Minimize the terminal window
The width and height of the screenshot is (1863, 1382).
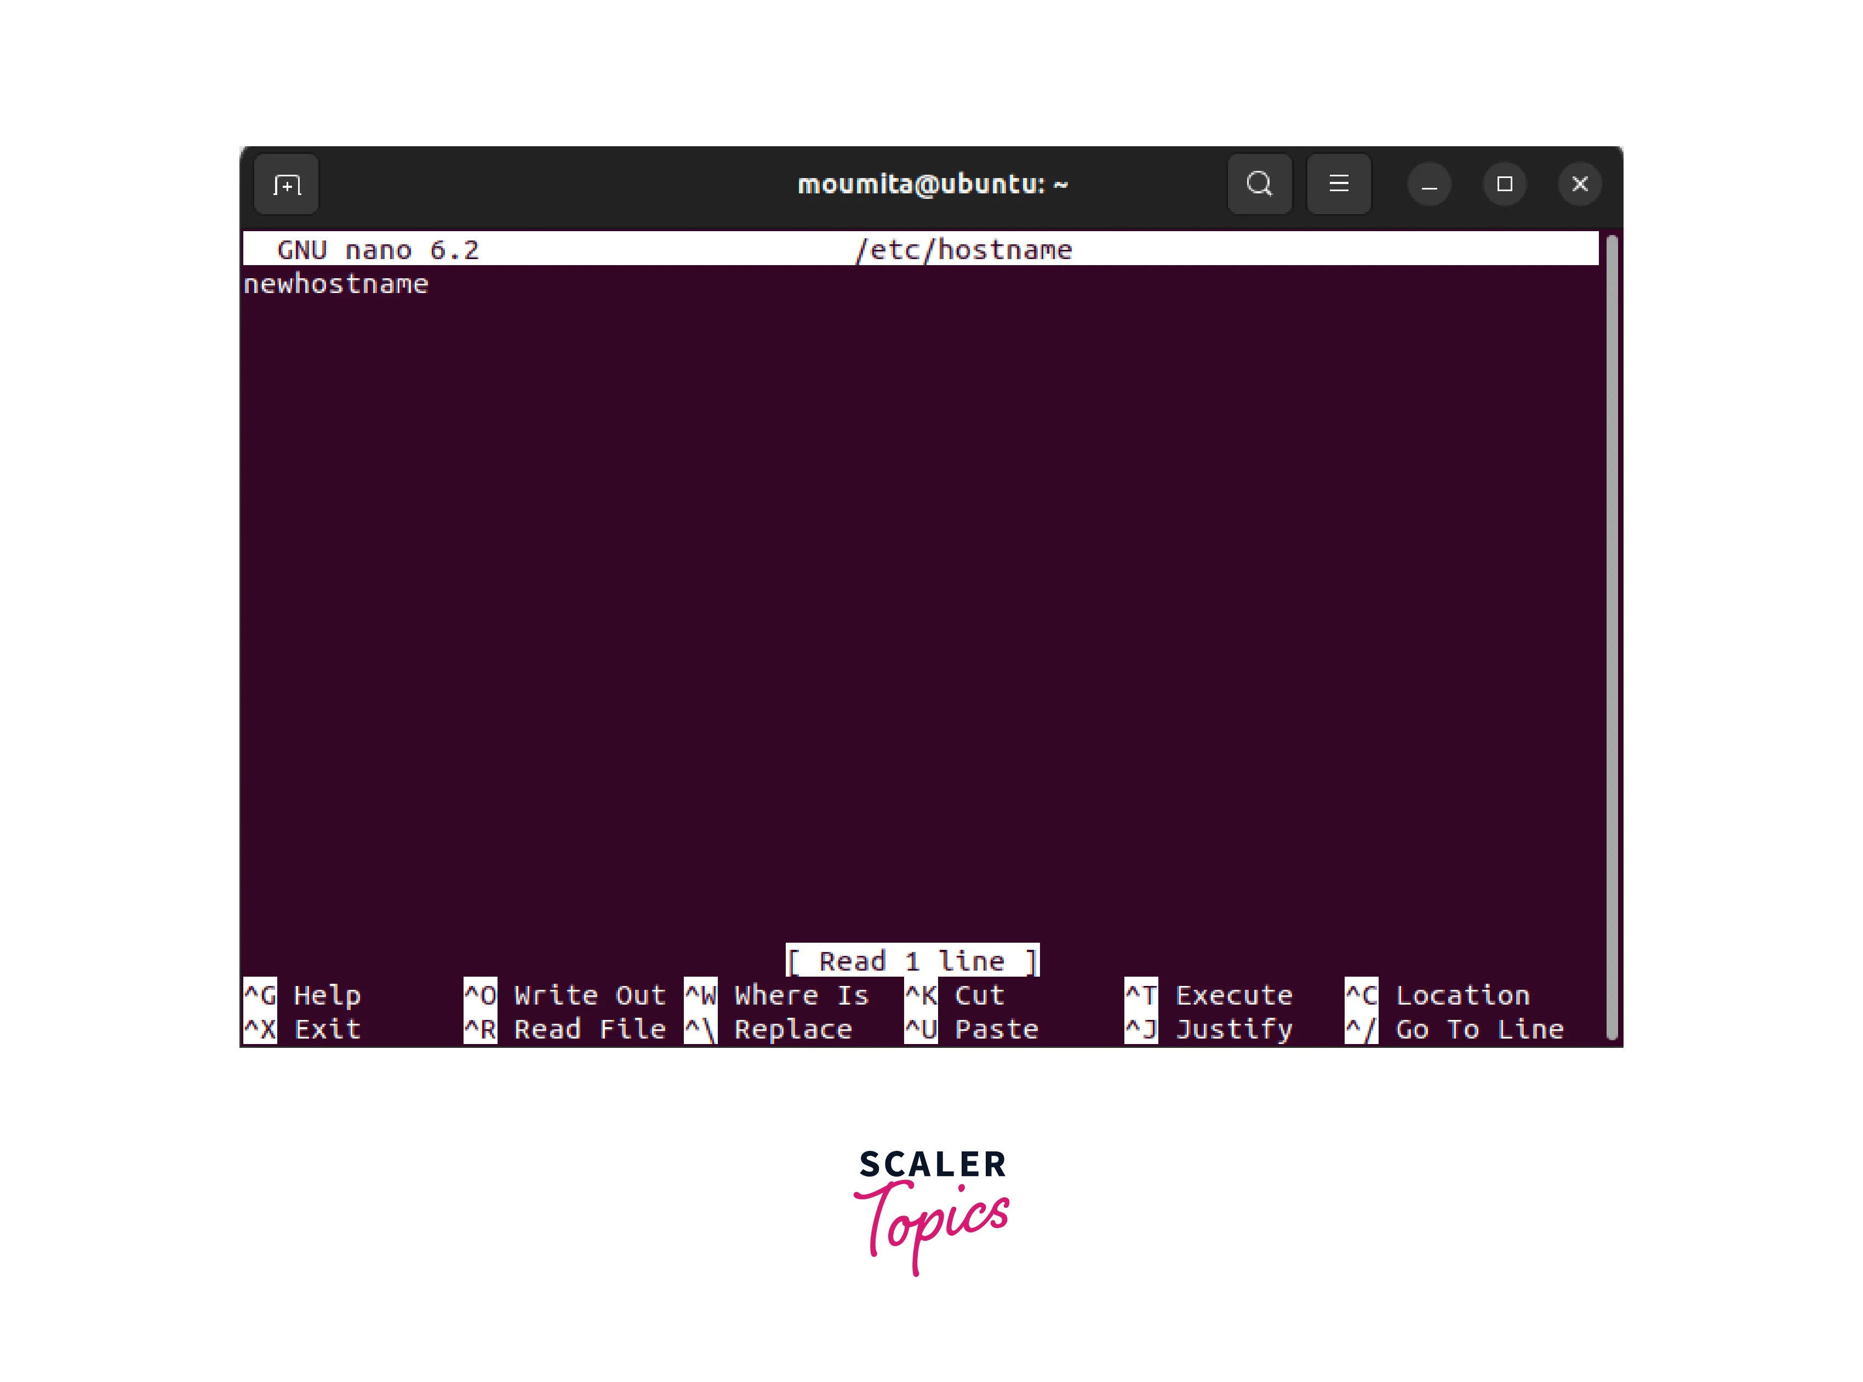1428,184
